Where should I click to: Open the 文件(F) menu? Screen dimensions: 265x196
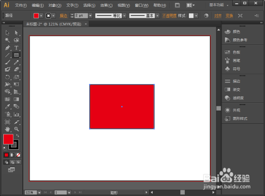[21, 5]
